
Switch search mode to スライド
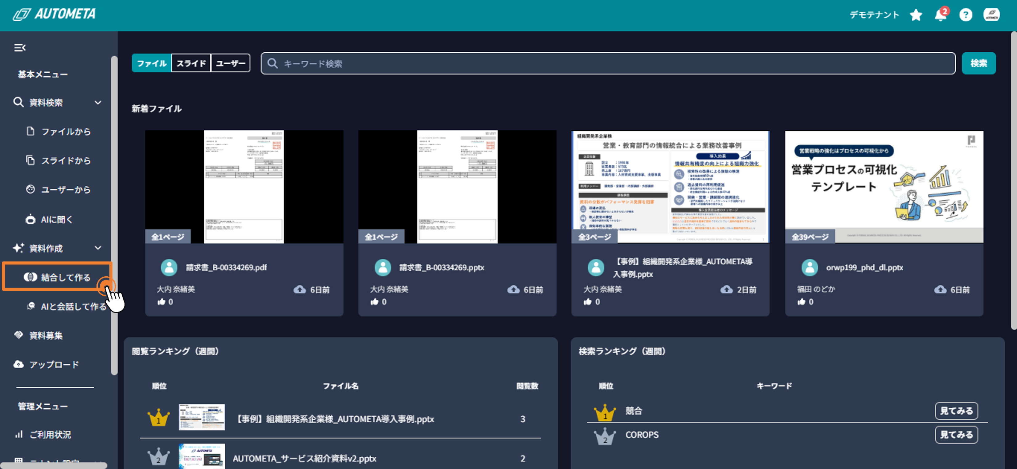(191, 63)
